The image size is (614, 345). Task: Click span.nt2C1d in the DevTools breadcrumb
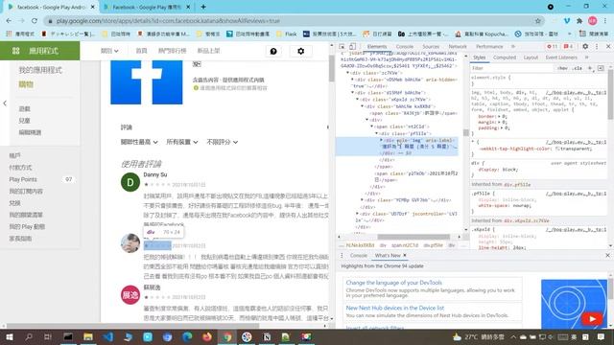(405, 245)
